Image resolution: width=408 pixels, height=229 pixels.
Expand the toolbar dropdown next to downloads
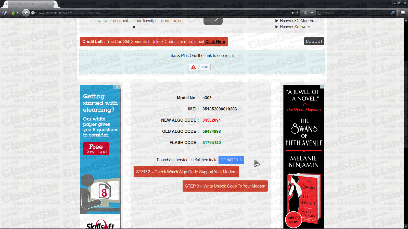click(312, 13)
